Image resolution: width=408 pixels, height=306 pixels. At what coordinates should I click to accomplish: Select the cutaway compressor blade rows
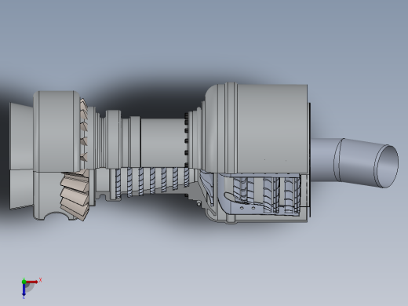pyautogui.click(x=151, y=181)
